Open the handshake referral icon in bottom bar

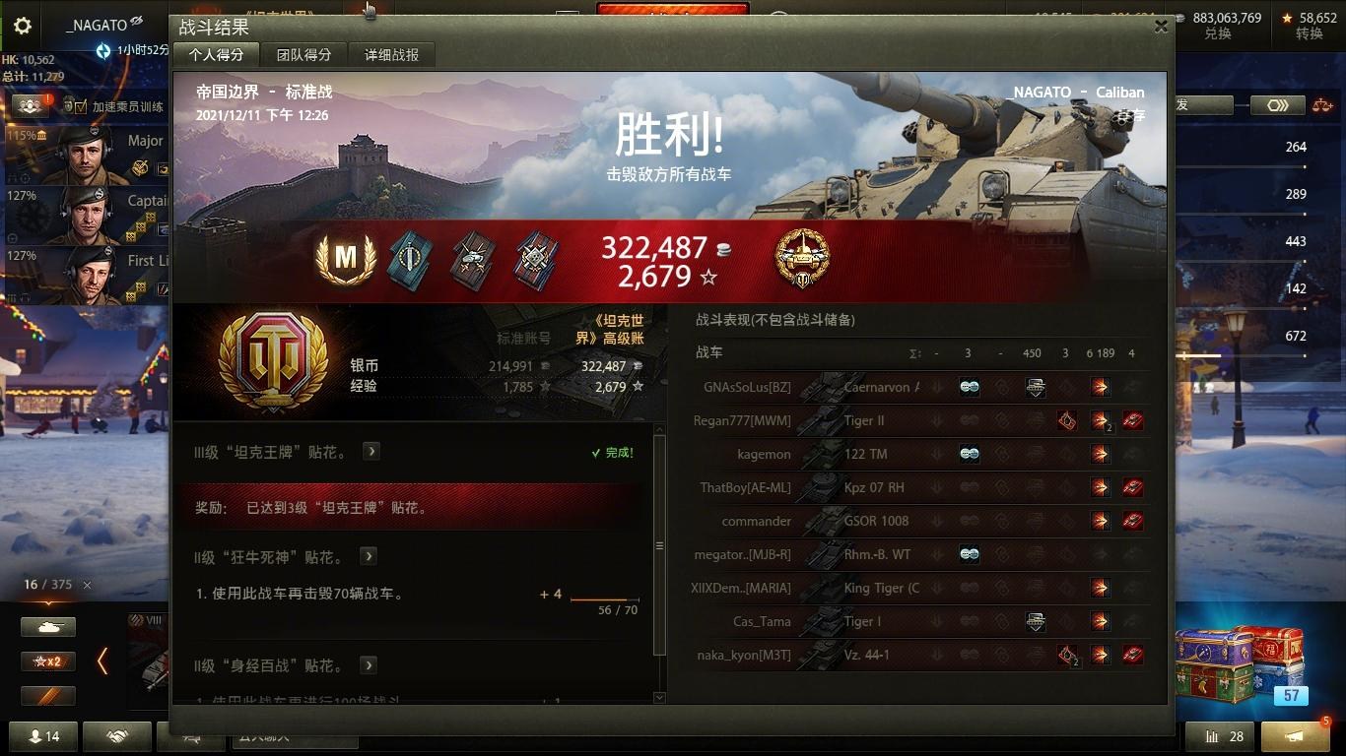(x=117, y=736)
